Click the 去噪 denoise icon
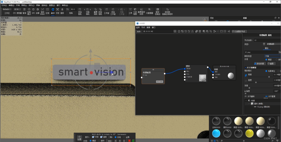 tap(38, 10)
